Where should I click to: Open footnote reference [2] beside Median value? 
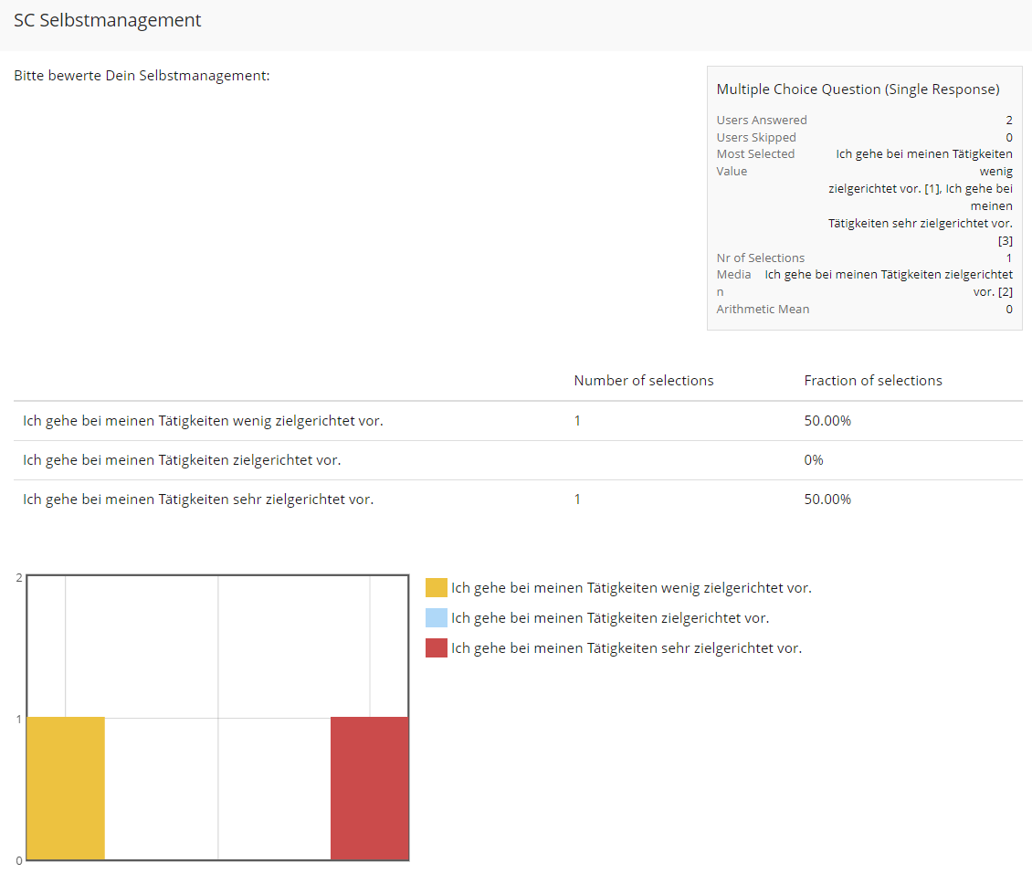[1006, 291]
